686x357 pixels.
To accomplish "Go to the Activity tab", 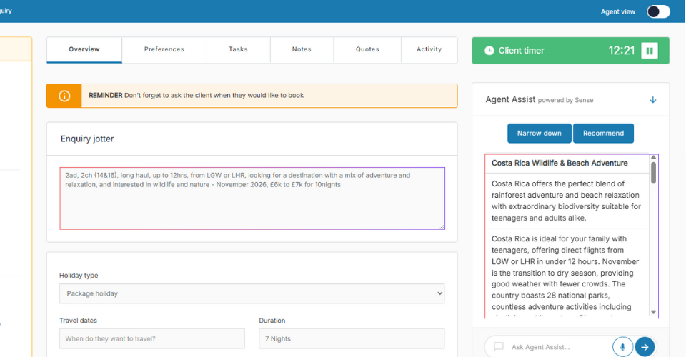I will (429, 49).
